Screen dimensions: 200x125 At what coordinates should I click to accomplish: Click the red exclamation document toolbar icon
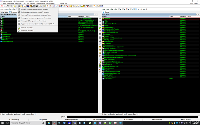[54, 6]
